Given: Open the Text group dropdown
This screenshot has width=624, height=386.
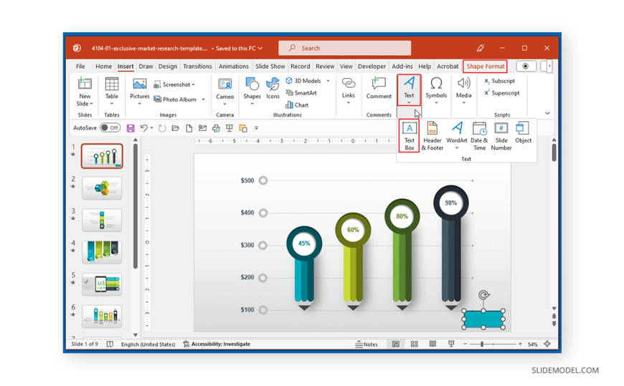Looking at the screenshot, I should coord(409,90).
